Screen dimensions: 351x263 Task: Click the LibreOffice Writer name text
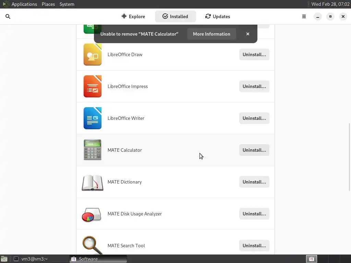pos(126,118)
